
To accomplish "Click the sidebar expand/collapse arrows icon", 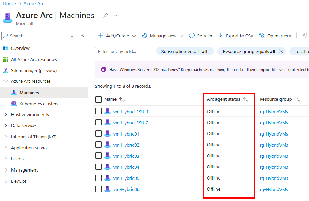I will coord(72,36).
